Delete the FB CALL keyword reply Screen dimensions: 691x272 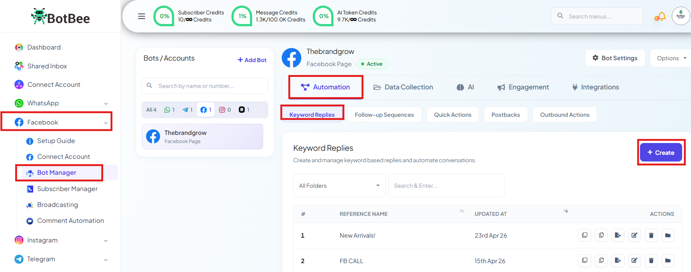tap(651, 261)
